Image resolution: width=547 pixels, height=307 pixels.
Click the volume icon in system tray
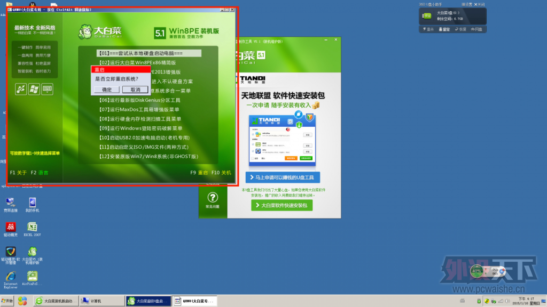coord(507,302)
